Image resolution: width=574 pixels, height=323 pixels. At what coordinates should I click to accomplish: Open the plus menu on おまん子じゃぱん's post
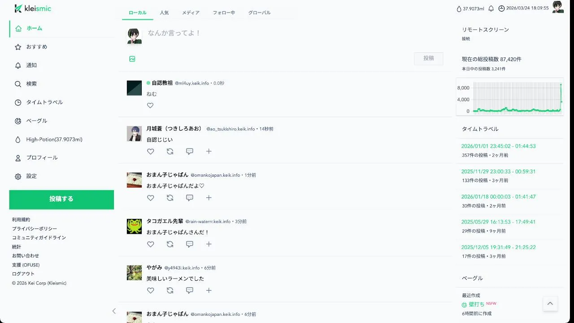(x=209, y=198)
